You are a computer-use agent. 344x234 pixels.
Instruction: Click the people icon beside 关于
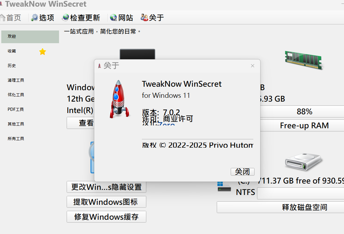144,17
